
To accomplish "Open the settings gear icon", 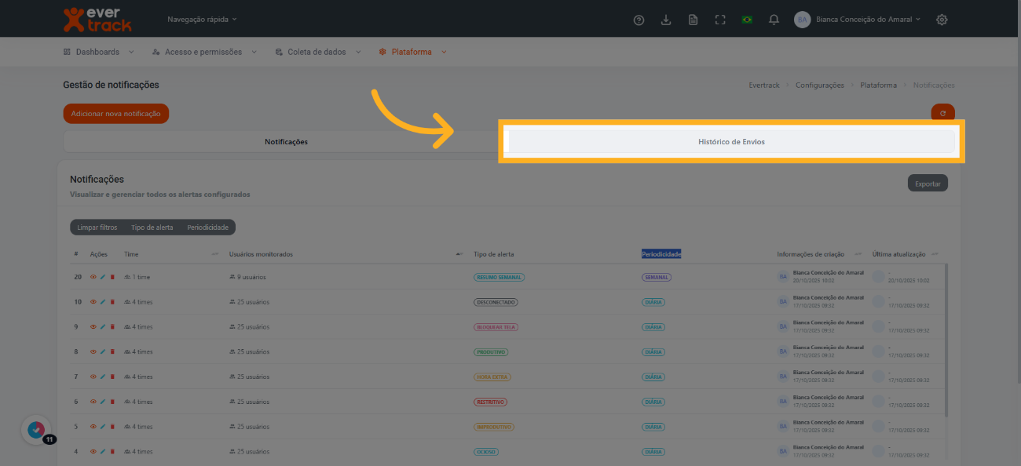I will pyautogui.click(x=942, y=20).
